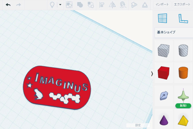Toggle show all with lightbulb icon
Viewport: 193px width, 129px height.
pos(52,5)
